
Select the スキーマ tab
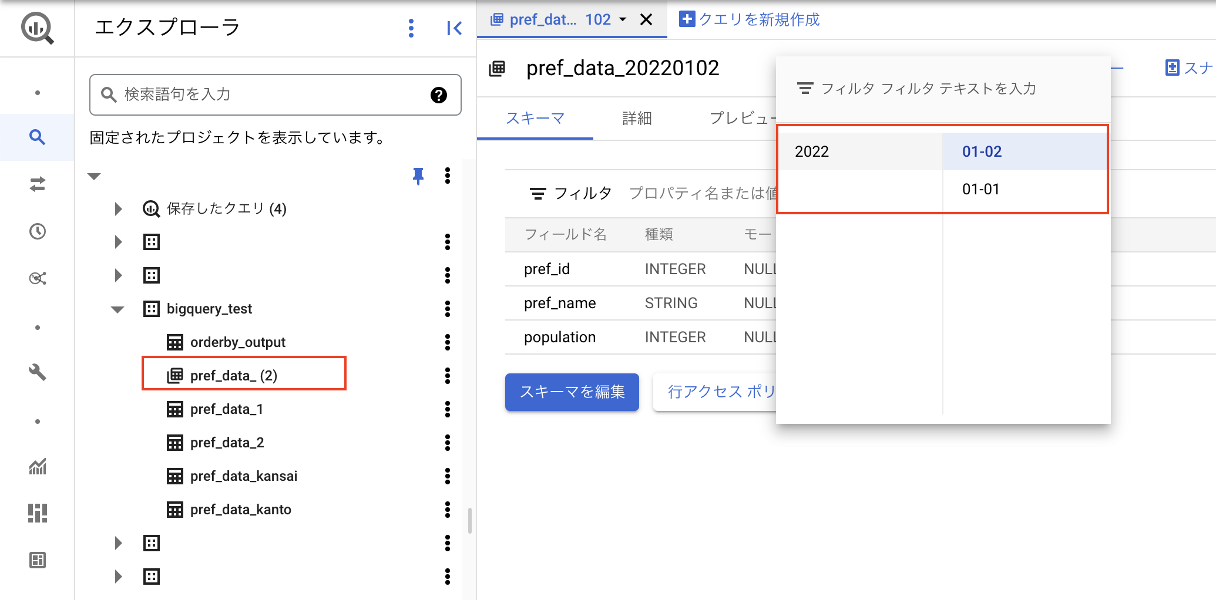point(535,118)
